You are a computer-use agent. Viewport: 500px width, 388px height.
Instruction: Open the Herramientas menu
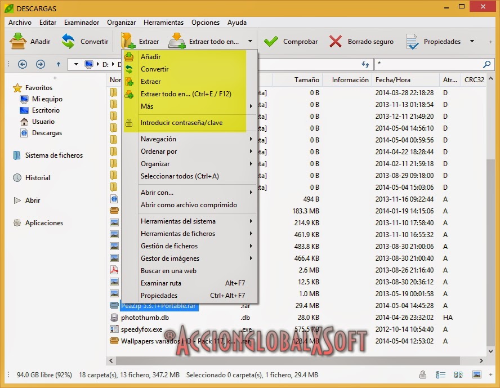point(164,23)
